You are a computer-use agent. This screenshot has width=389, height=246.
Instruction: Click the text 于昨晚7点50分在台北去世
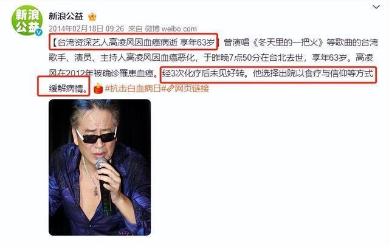(253, 58)
